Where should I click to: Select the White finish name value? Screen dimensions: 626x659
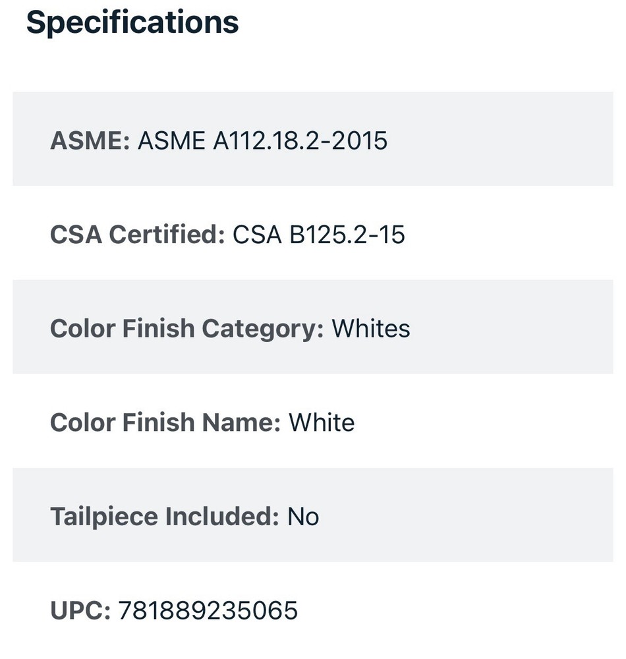coord(322,422)
